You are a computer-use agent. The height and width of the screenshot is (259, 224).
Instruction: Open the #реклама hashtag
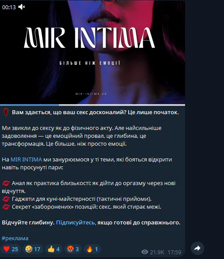[15, 238]
